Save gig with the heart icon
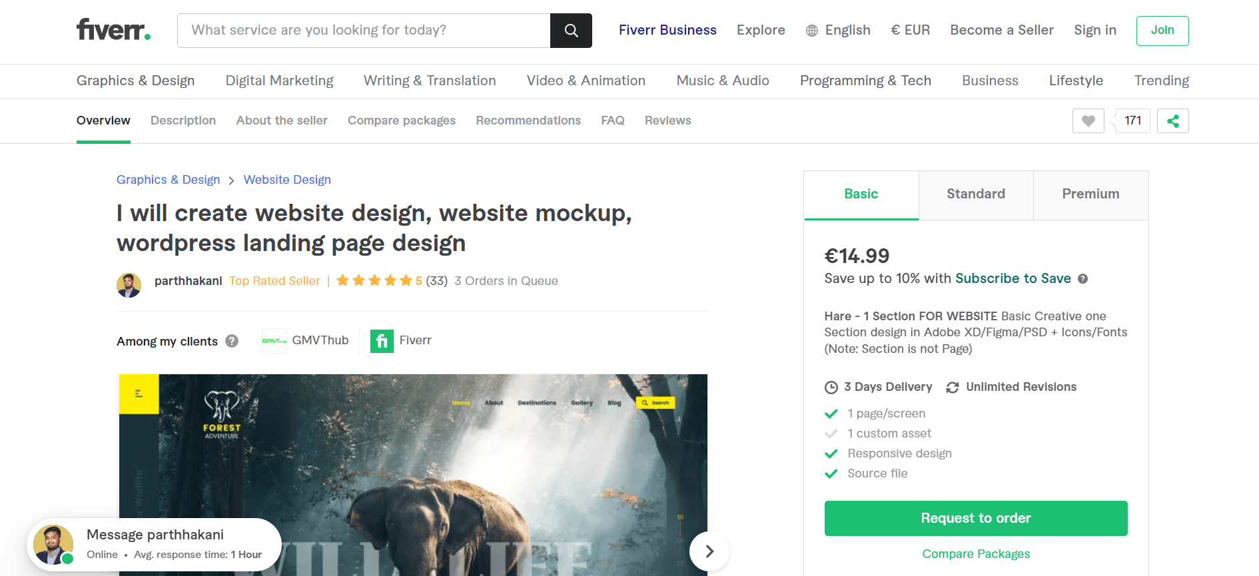Image resolution: width=1259 pixels, height=576 pixels. (x=1088, y=121)
